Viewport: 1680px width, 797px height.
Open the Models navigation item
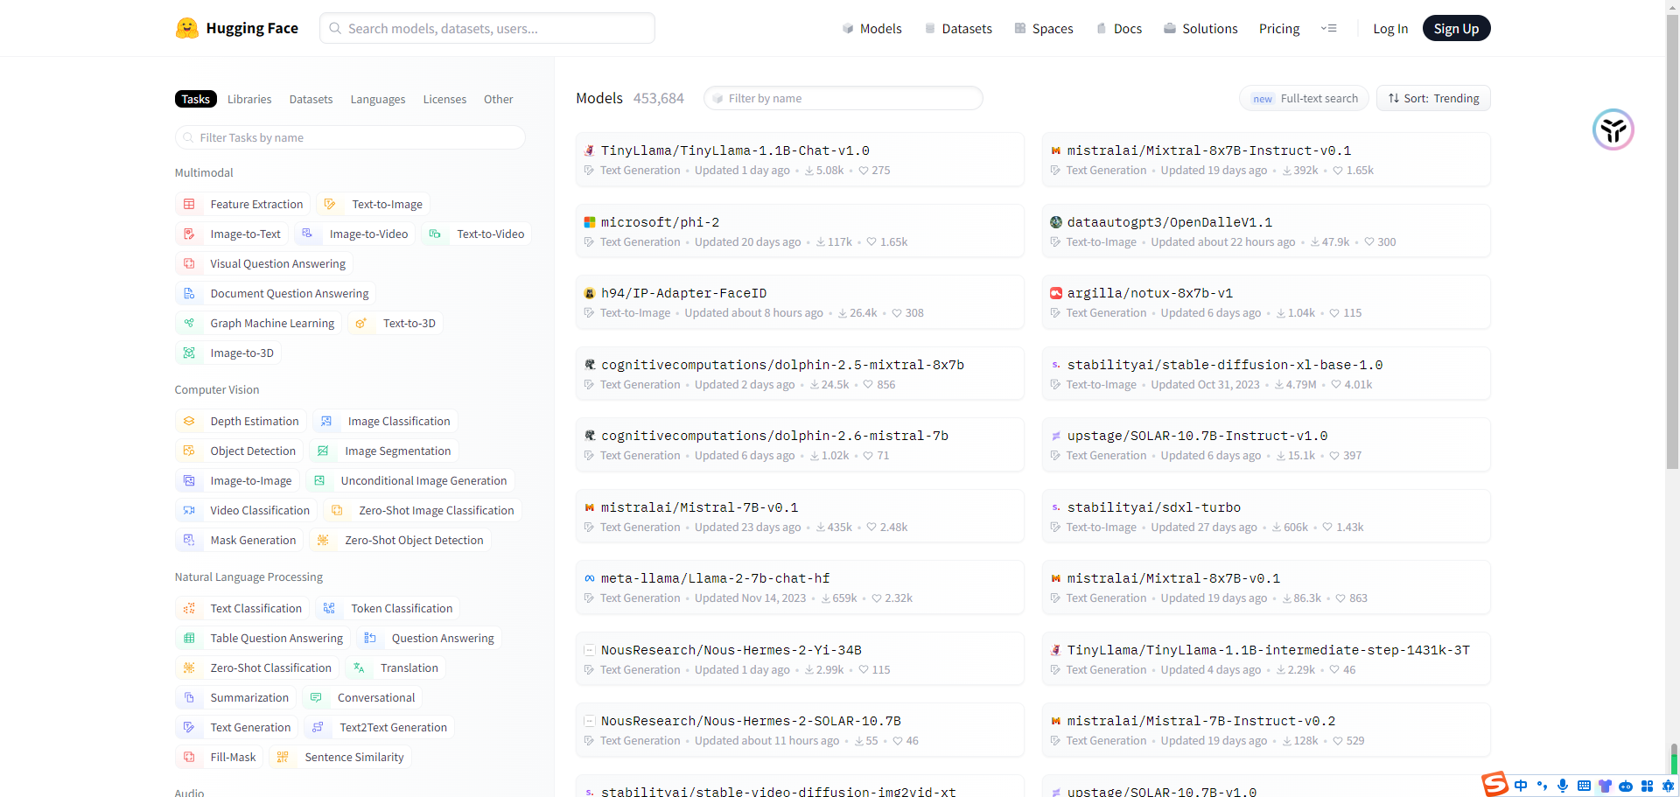pos(871,28)
